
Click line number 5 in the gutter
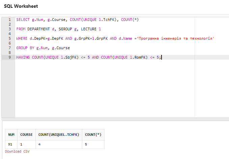coord(9,38)
